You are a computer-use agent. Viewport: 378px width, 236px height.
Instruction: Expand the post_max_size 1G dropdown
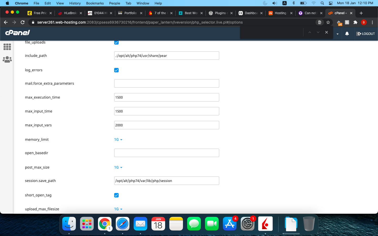pyautogui.click(x=118, y=167)
